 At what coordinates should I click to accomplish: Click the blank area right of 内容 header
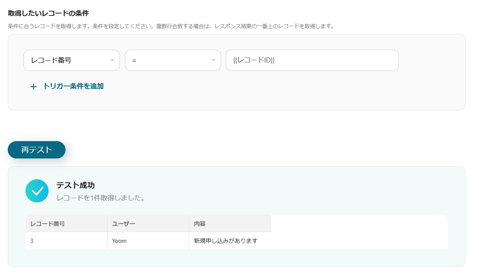point(358,224)
